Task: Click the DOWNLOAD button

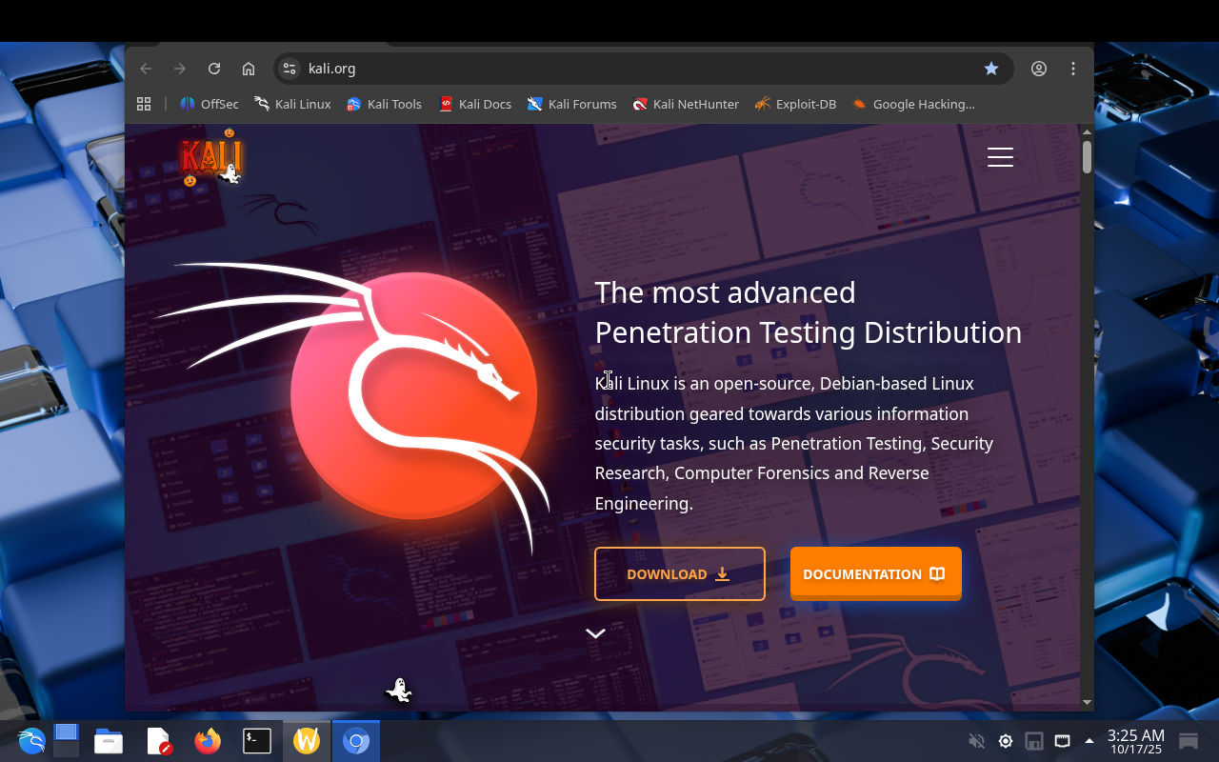Action: pos(680,573)
